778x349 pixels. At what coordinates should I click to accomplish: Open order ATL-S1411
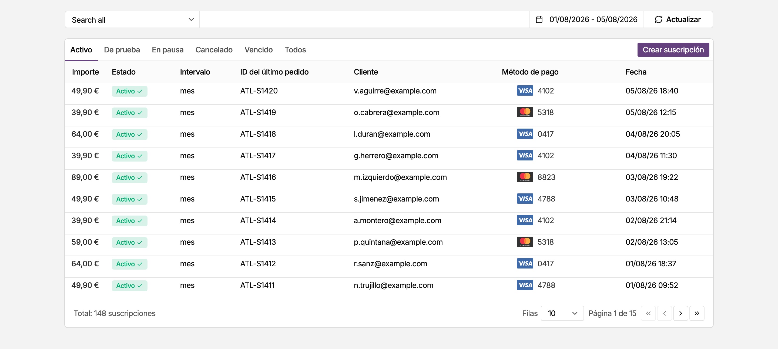click(257, 285)
